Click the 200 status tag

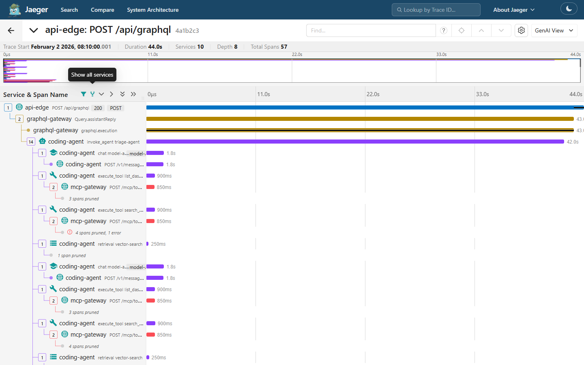tap(98, 108)
